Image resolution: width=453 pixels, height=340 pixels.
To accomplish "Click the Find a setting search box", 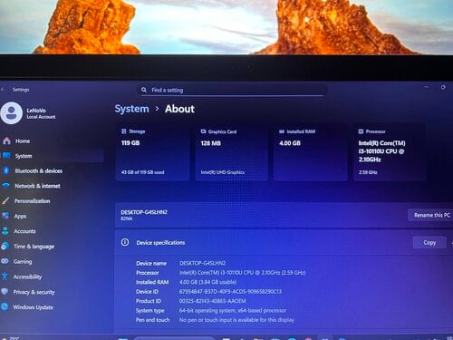I will (233, 90).
